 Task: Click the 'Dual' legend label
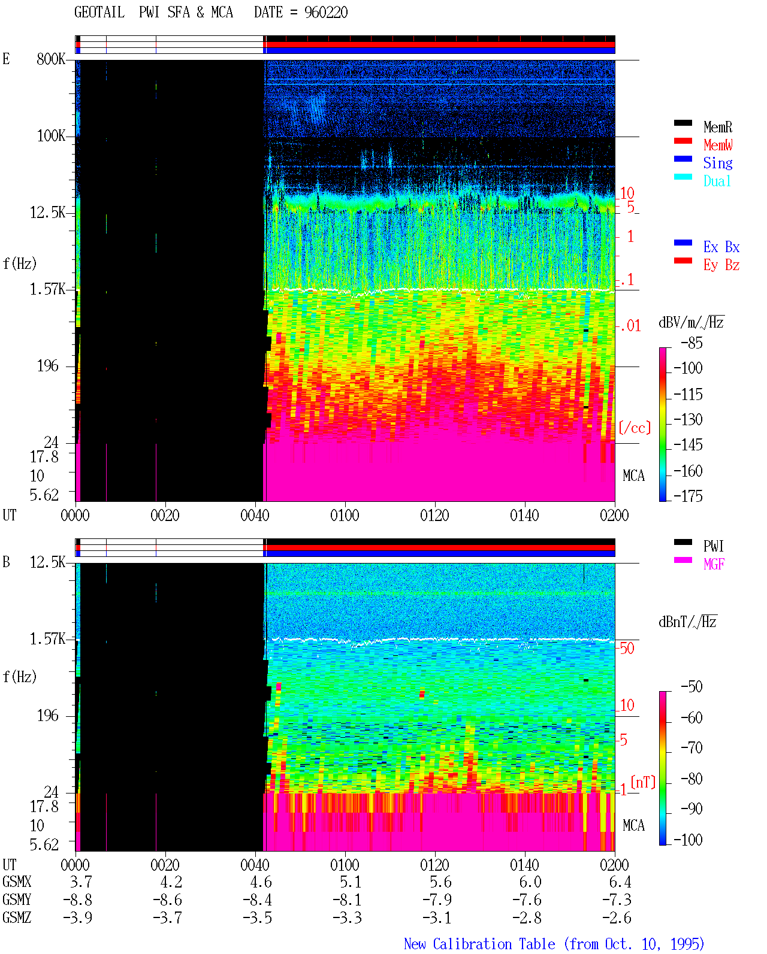pos(718,181)
